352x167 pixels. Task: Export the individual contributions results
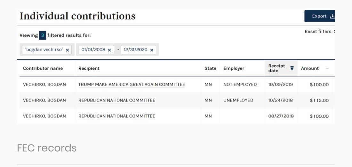(x=319, y=16)
